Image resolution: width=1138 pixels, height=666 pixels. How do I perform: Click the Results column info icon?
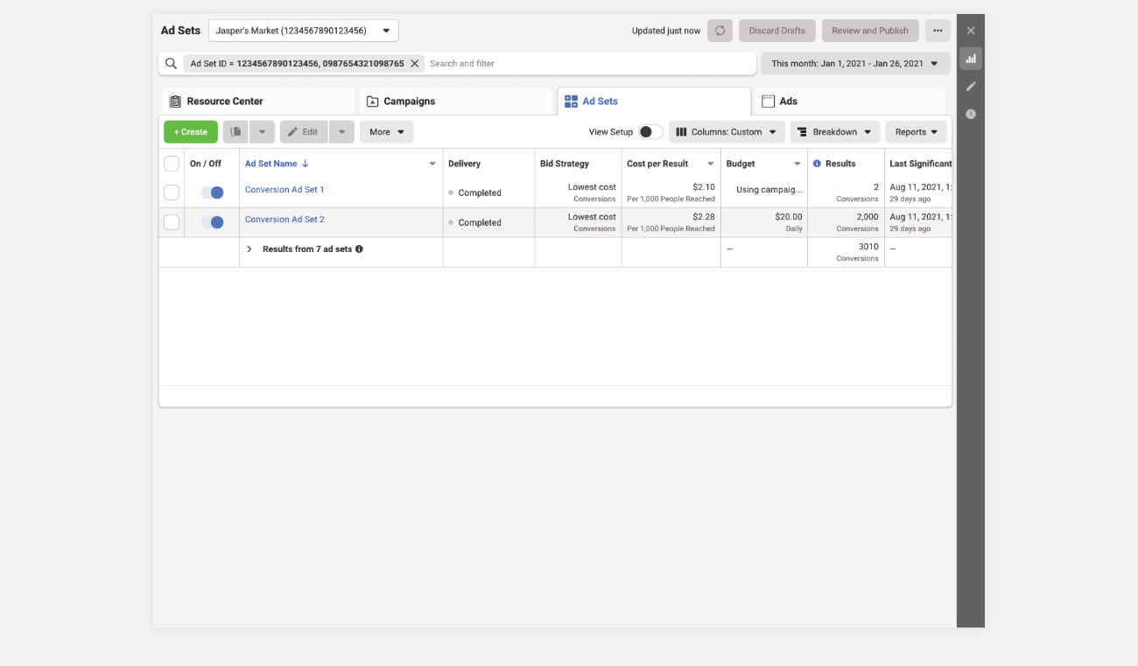coord(817,164)
